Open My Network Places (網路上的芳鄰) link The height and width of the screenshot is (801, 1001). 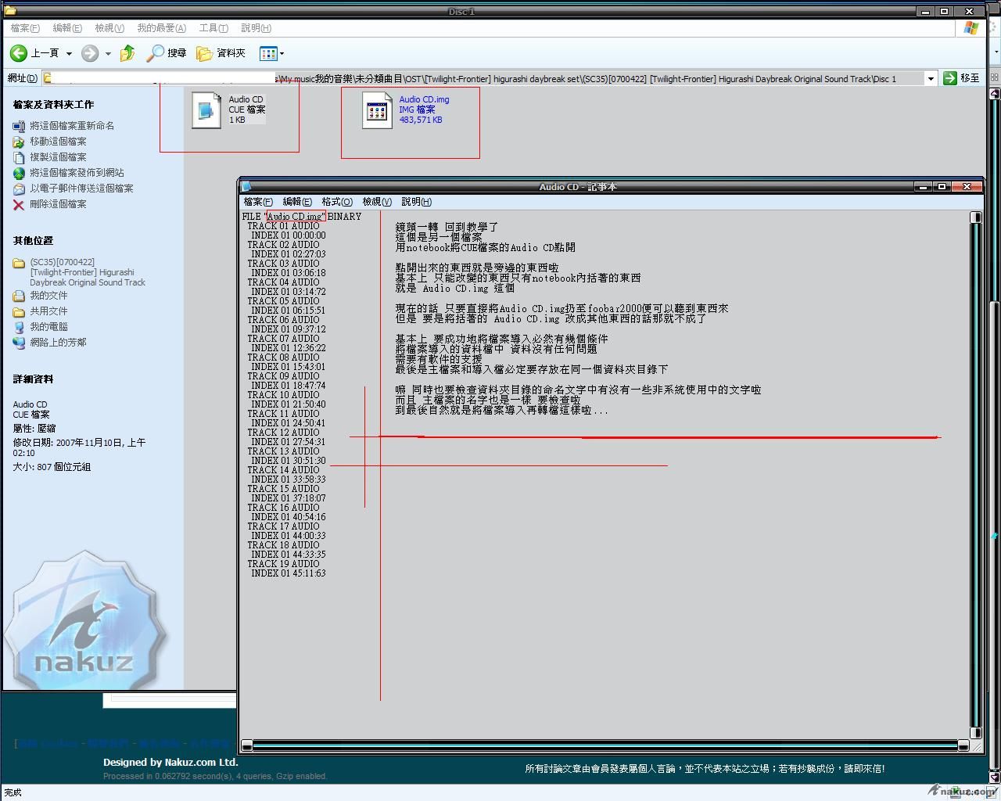(58, 343)
